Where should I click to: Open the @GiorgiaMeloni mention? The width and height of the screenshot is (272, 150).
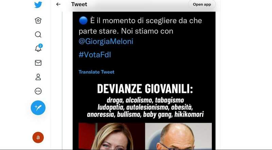[x=106, y=41]
